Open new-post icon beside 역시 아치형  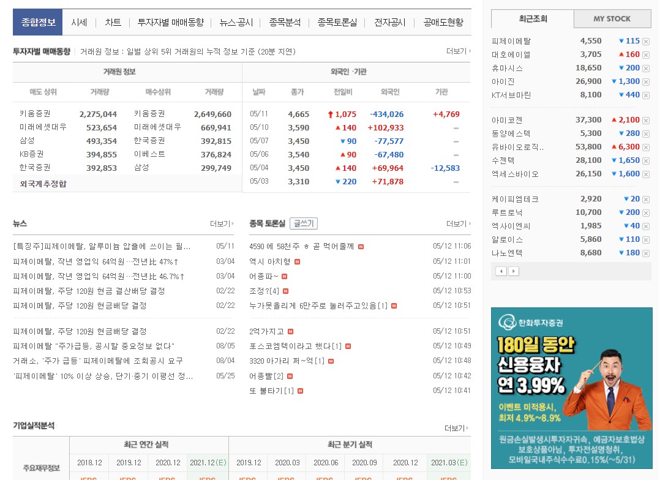tap(298, 261)
